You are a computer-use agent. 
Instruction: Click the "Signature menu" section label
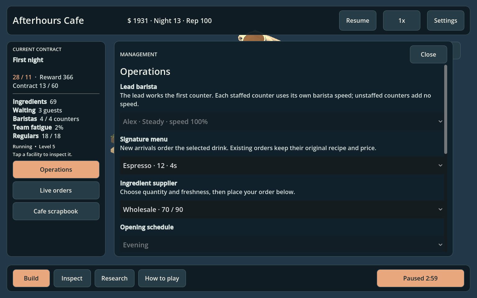[x=144, y=139]
